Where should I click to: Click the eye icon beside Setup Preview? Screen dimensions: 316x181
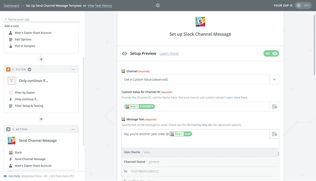pyautogui.click(x=124, y=53)
